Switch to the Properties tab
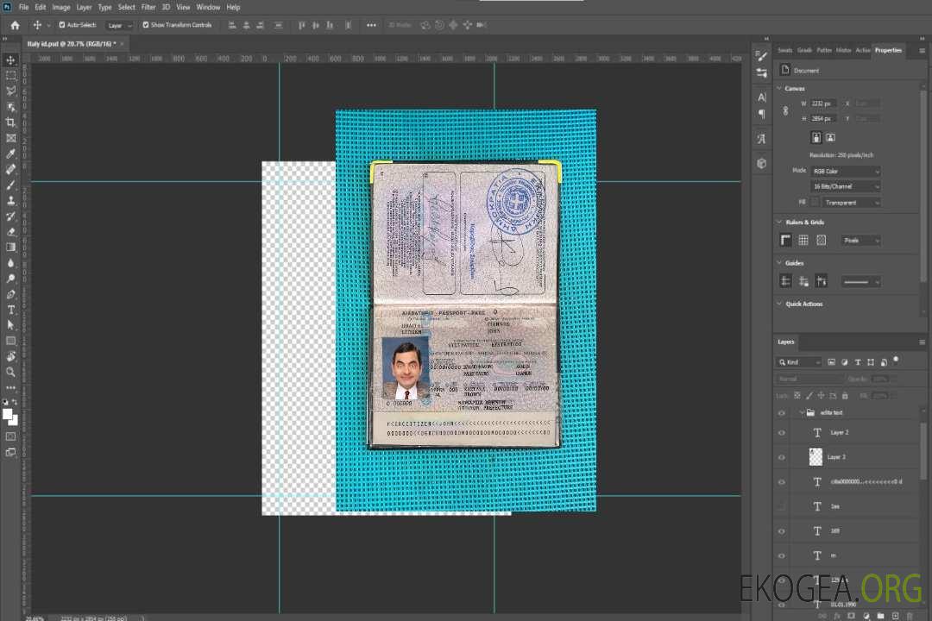Image resolution: width=932 pixels, height=621 pixels. coord(888,51)
